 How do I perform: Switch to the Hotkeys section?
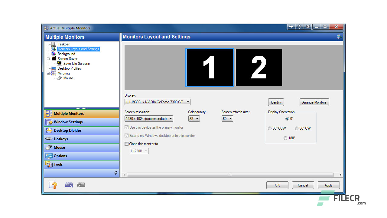(82, 139)
